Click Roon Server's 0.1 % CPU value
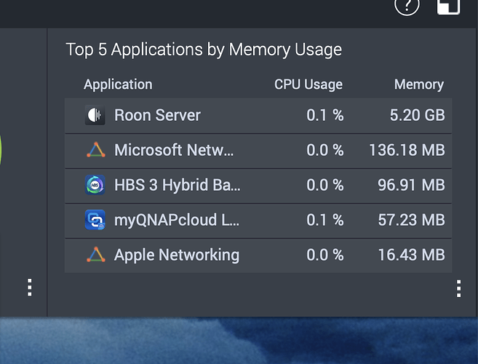 point(325,115)
